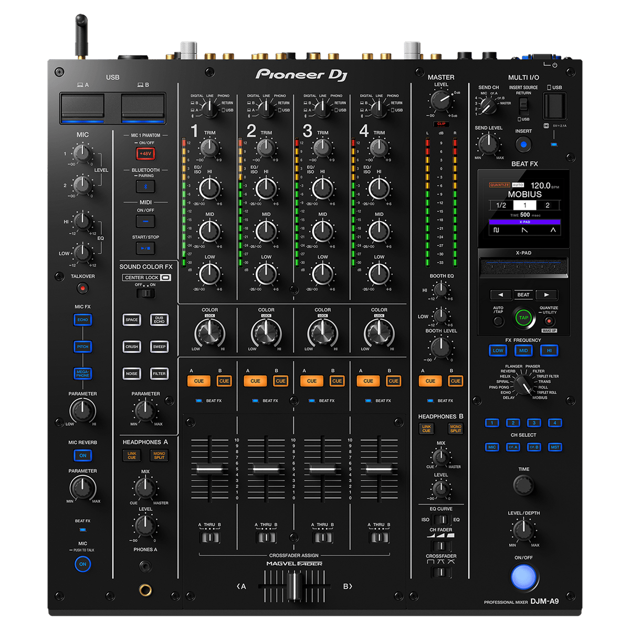Click channel 1 input selector knob

(209, 108)
